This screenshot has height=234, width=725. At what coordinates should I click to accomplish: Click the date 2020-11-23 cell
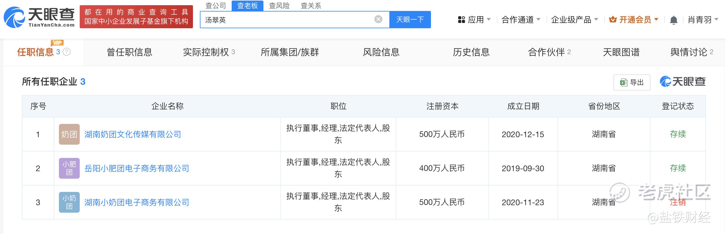tap(523, 202)
